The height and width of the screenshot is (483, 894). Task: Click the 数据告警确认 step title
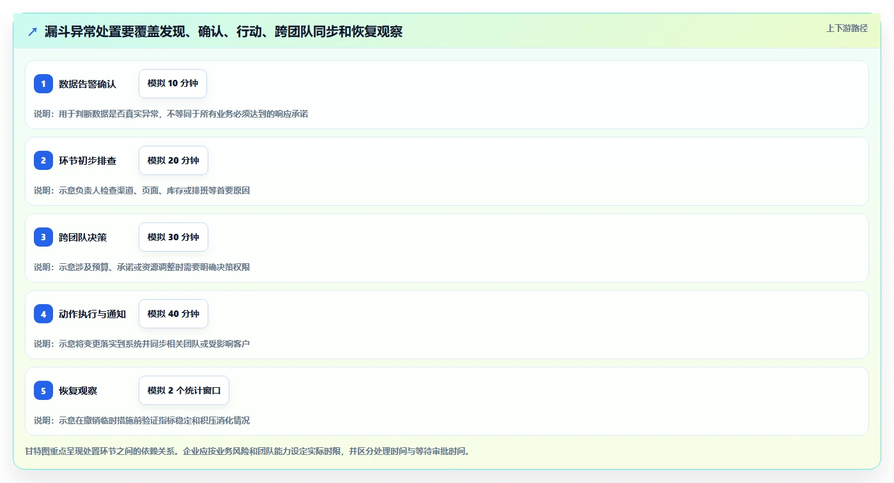pyautogui.click(x=88, y=84)
